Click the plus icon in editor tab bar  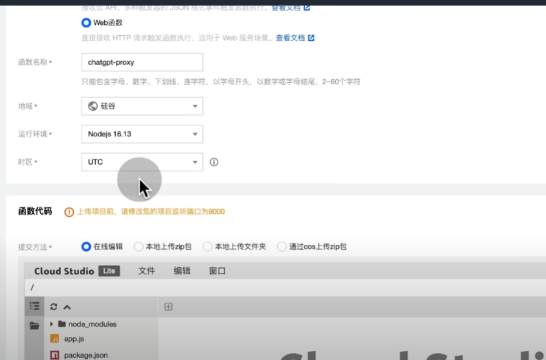coord(168,307)
